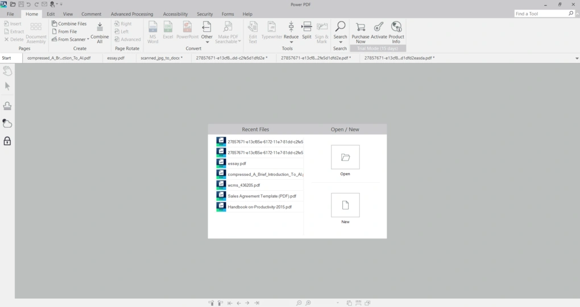
Task: Open the cloud connector in left sidebar
Action: tap(7, 123)
